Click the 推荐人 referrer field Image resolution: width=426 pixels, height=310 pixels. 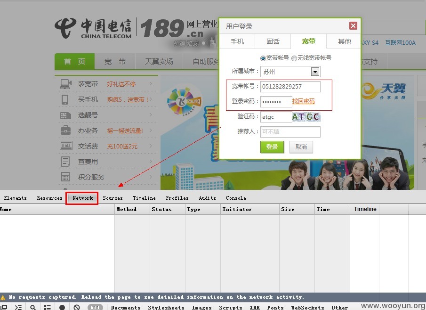290,132
